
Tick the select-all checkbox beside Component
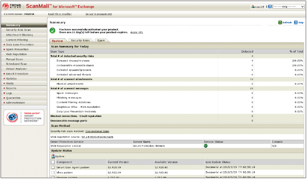click(53, 162)
